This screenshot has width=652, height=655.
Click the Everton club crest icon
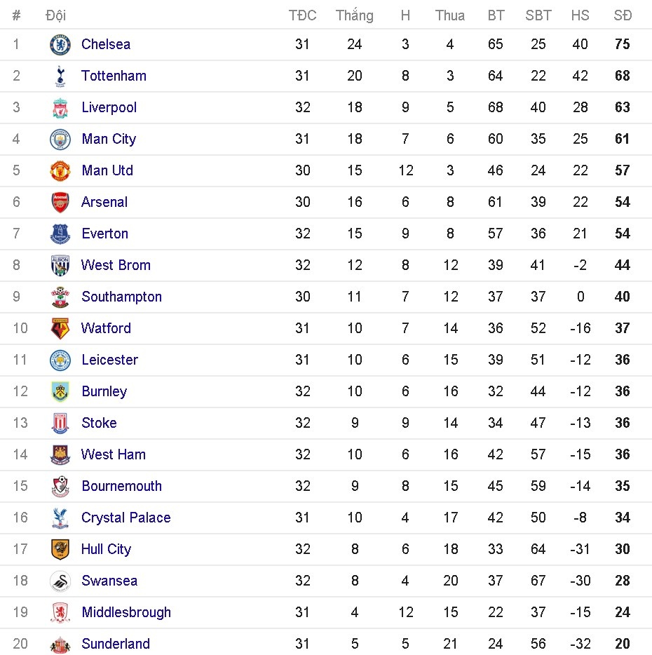pyautogui.click(x=60, y=234)
